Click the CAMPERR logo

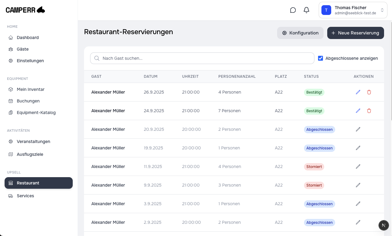[25, 10]
